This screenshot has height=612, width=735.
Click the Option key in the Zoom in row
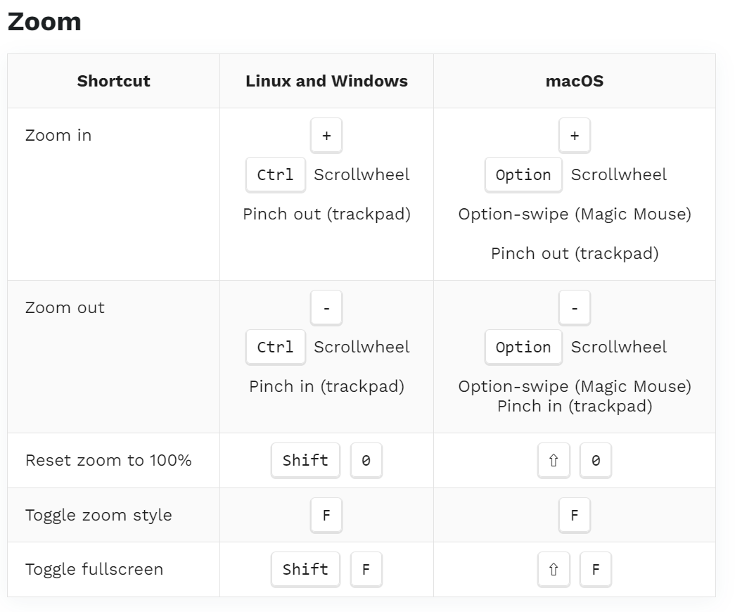pyautogui.click(x=523, y=175)
